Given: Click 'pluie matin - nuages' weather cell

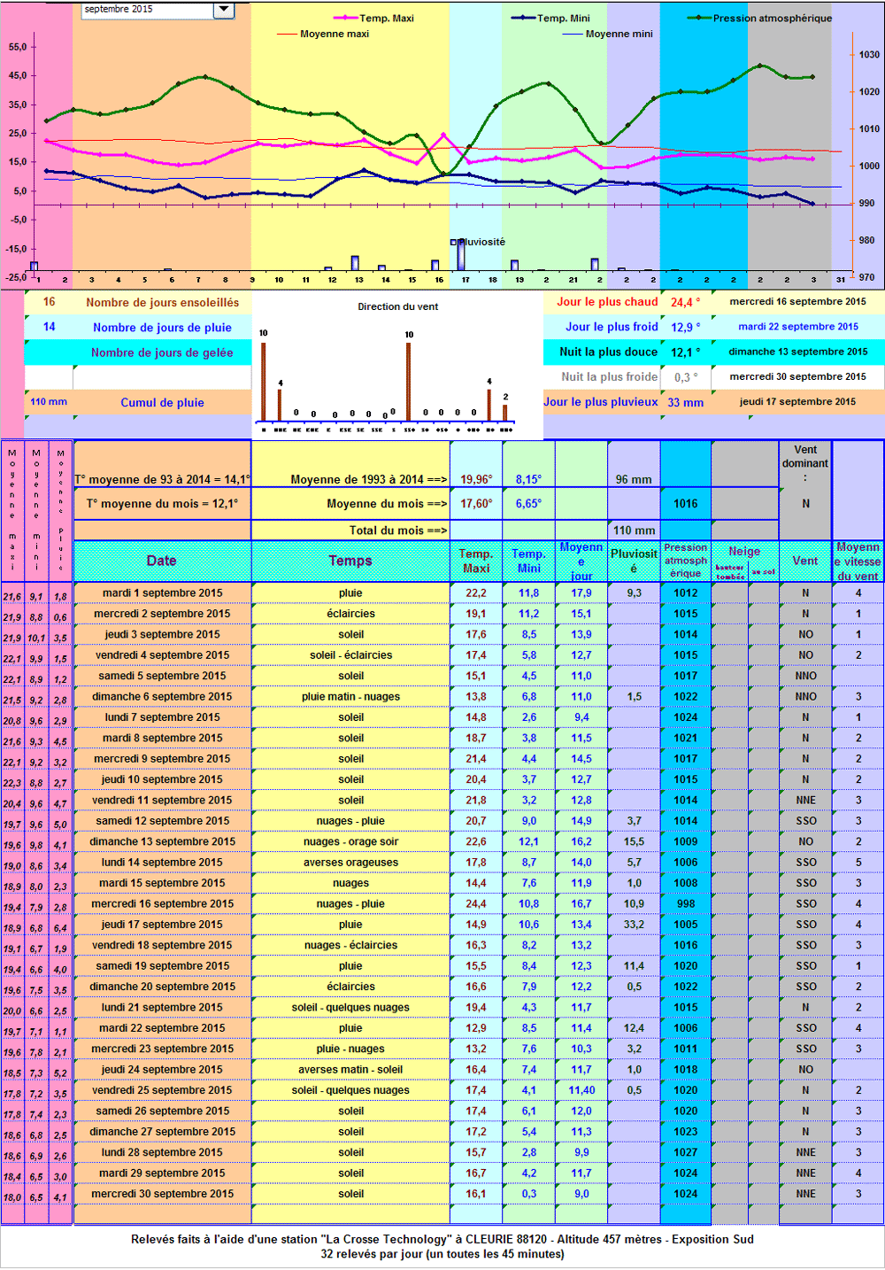Looking at the screenshot, I should (x=350, y=696).
